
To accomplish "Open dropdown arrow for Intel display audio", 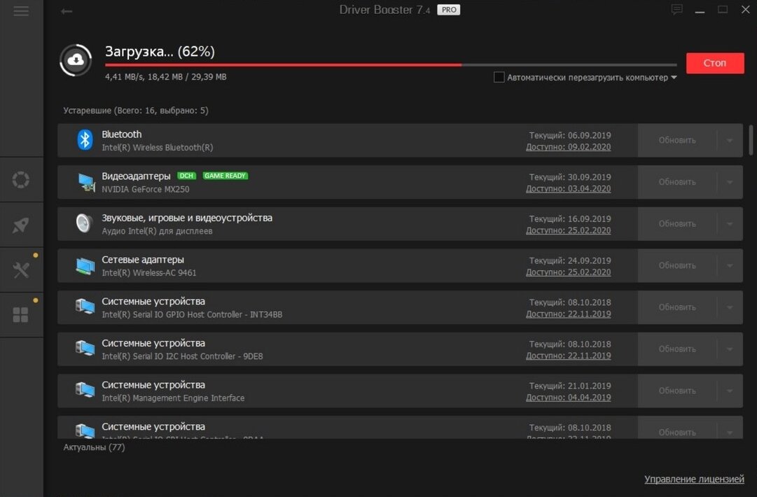I will click(x=730, y=224).
